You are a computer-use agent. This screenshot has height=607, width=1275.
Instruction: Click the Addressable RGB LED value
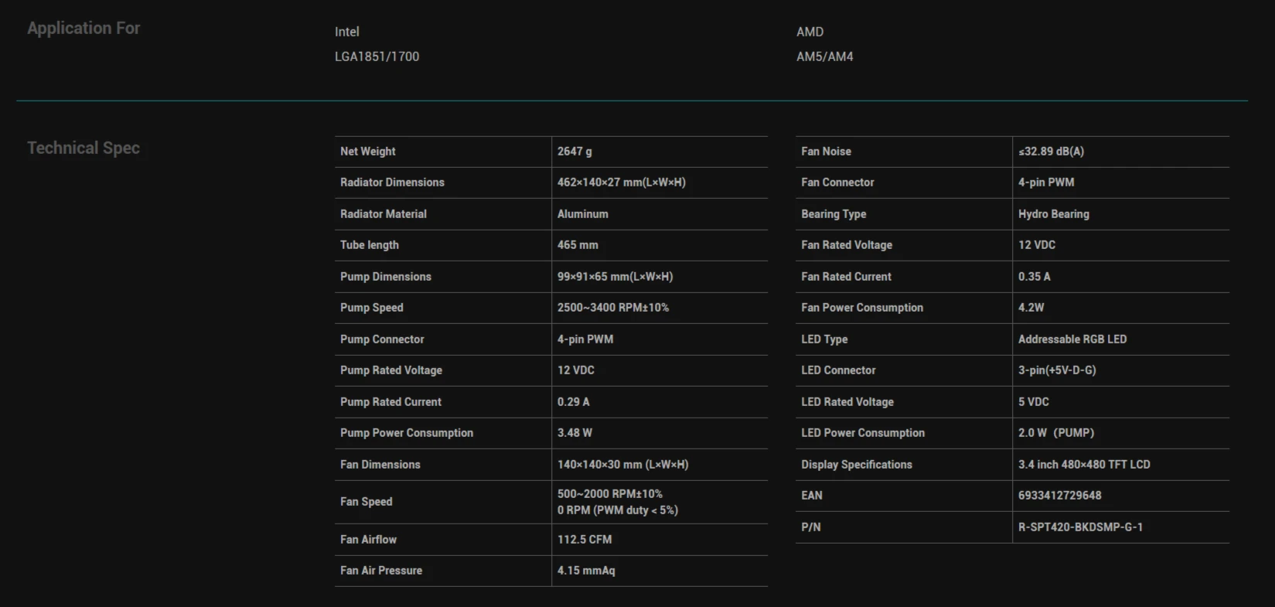pyautogui.click(x=1072, y=339)
